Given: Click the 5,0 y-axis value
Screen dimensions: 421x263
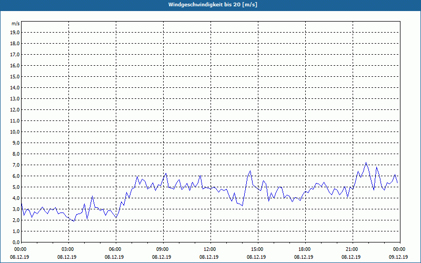Looking at the screenshot, I should click(16, 187).
